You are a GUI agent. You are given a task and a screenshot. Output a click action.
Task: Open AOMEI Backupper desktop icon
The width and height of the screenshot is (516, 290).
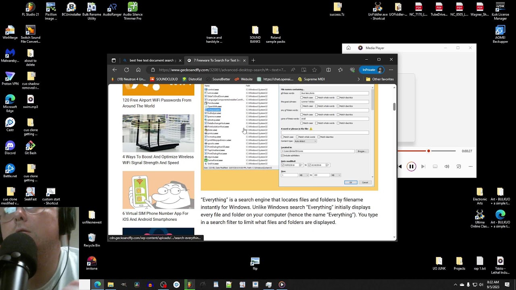[500, 35]
